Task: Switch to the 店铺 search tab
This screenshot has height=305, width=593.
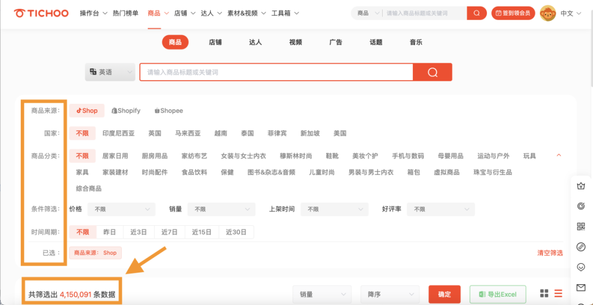Action: pos(215,42)
